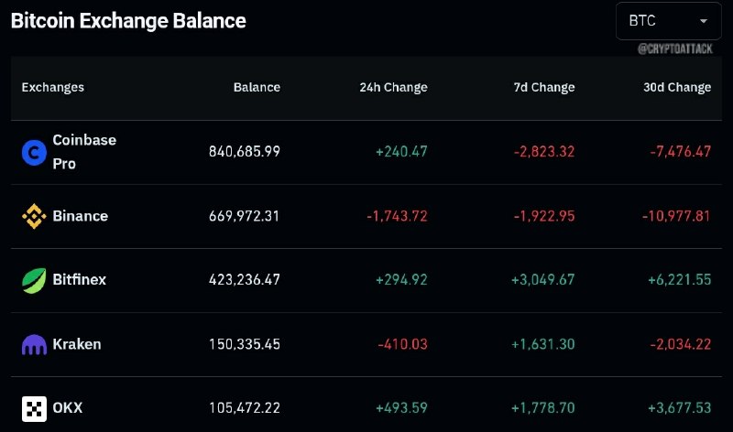
Task: Click the OKX checkered logo icon
Action: point(34,408)
